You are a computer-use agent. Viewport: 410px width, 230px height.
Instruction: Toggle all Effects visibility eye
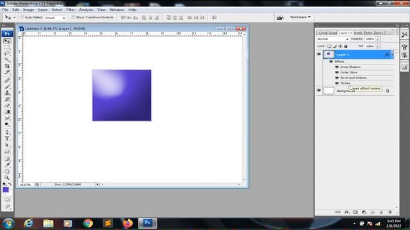coord(331,61)
